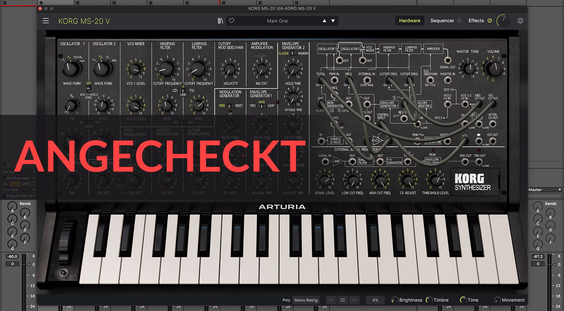Click the VOLUME knob
Image resolution: width=564 pixels, height=311 pixels.
493,68
